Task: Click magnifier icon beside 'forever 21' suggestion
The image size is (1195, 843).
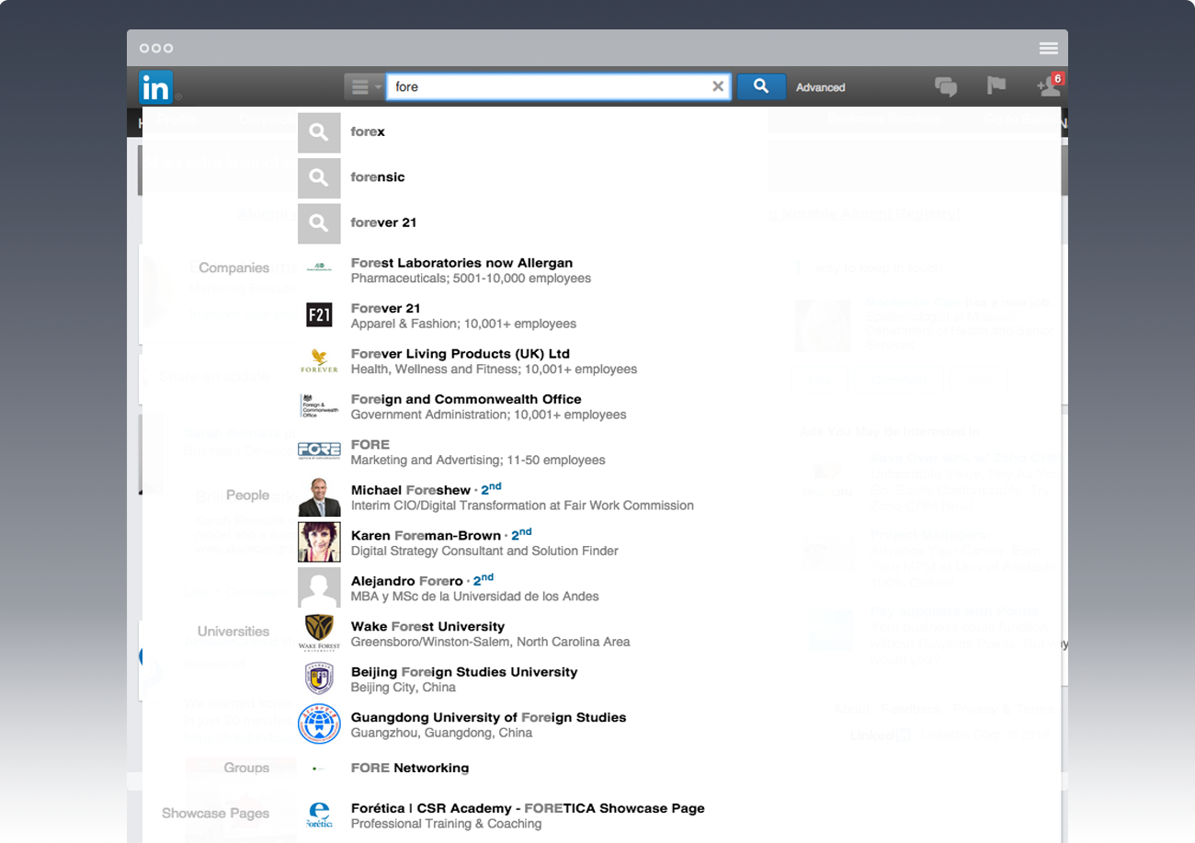Action: point(319,223)
